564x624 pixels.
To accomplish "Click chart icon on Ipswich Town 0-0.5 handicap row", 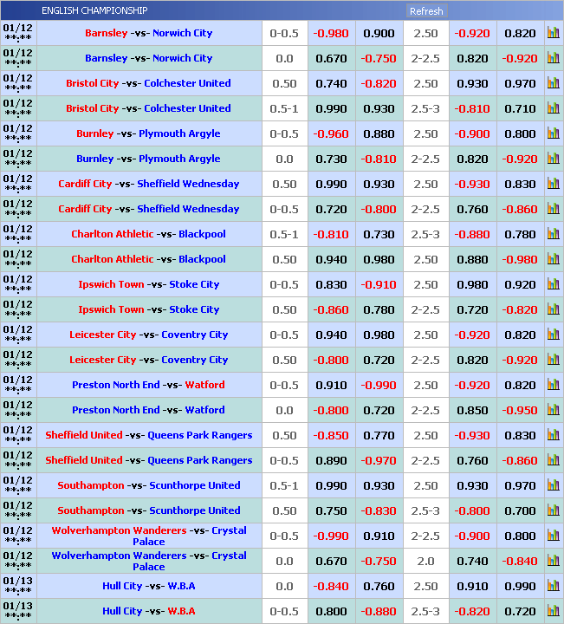I will coord(553,284).
